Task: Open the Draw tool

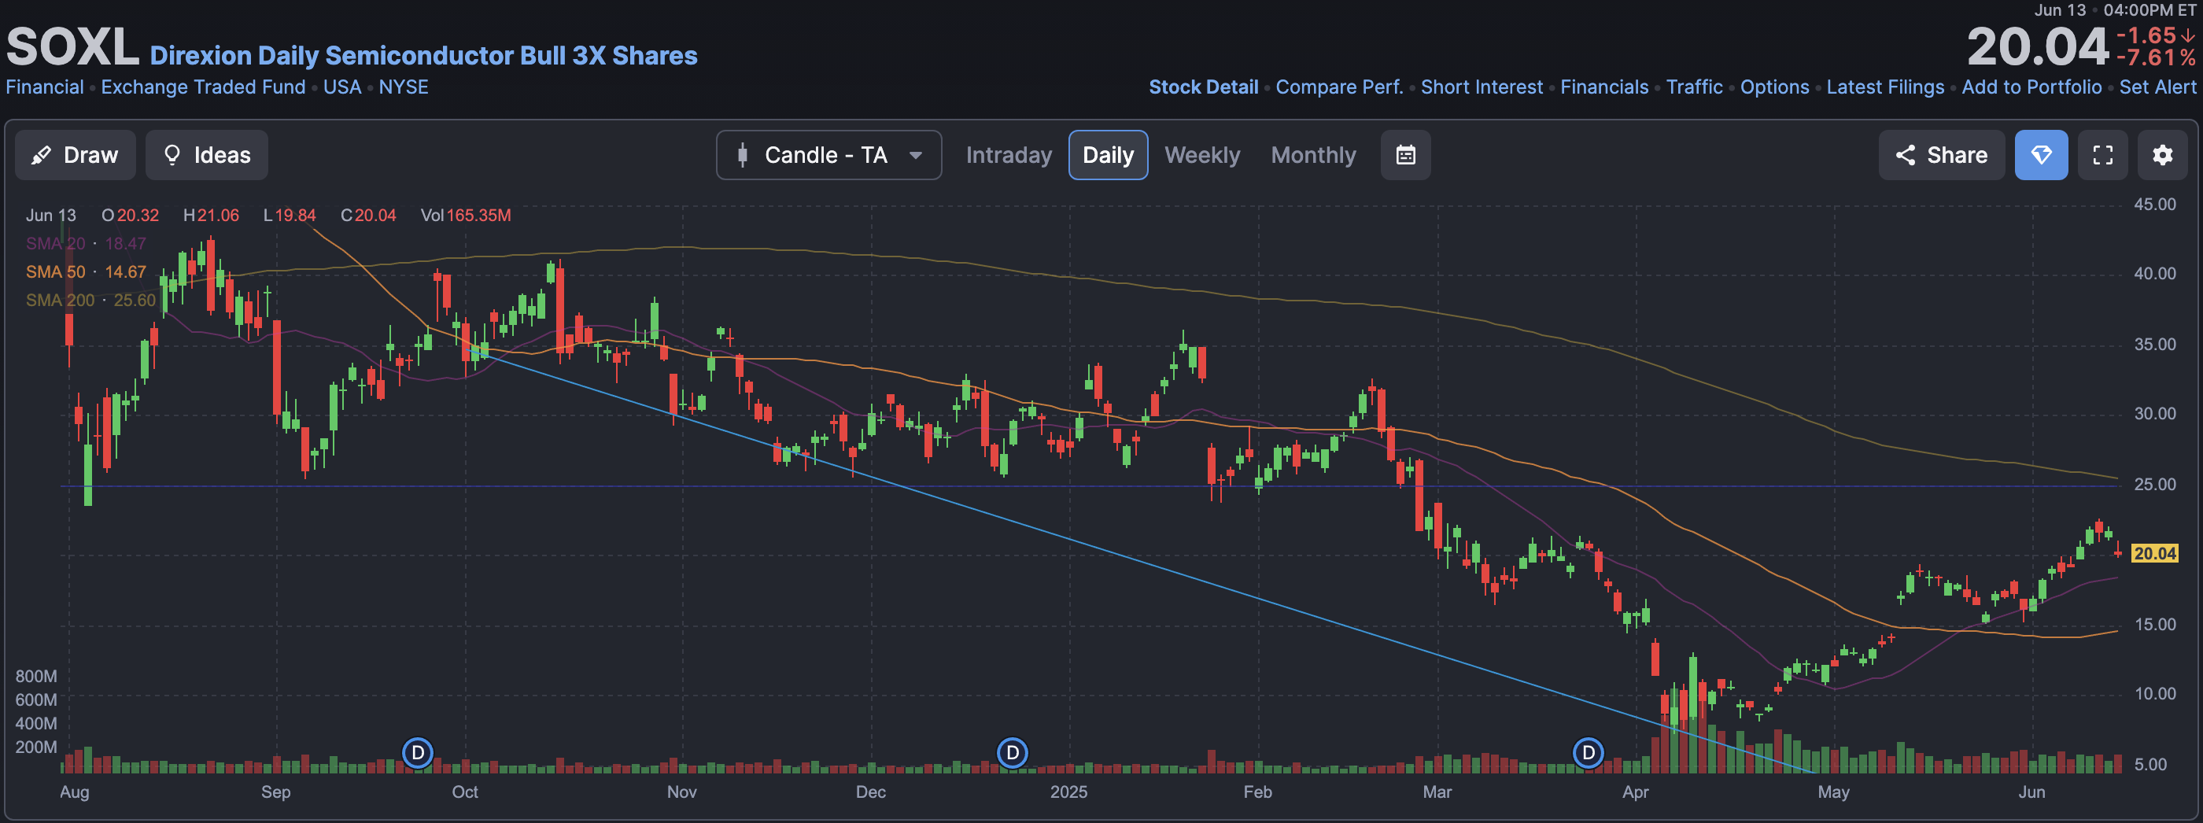Action: click(x=76, y=155)
